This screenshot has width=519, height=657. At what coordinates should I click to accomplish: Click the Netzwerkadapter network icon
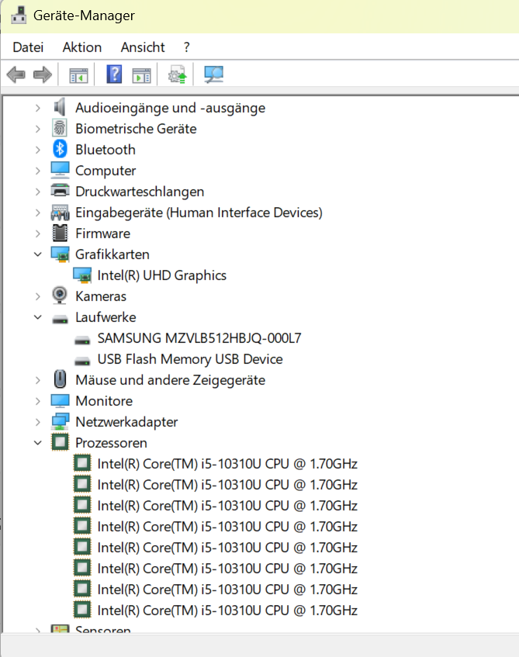(x=60, y=421)
